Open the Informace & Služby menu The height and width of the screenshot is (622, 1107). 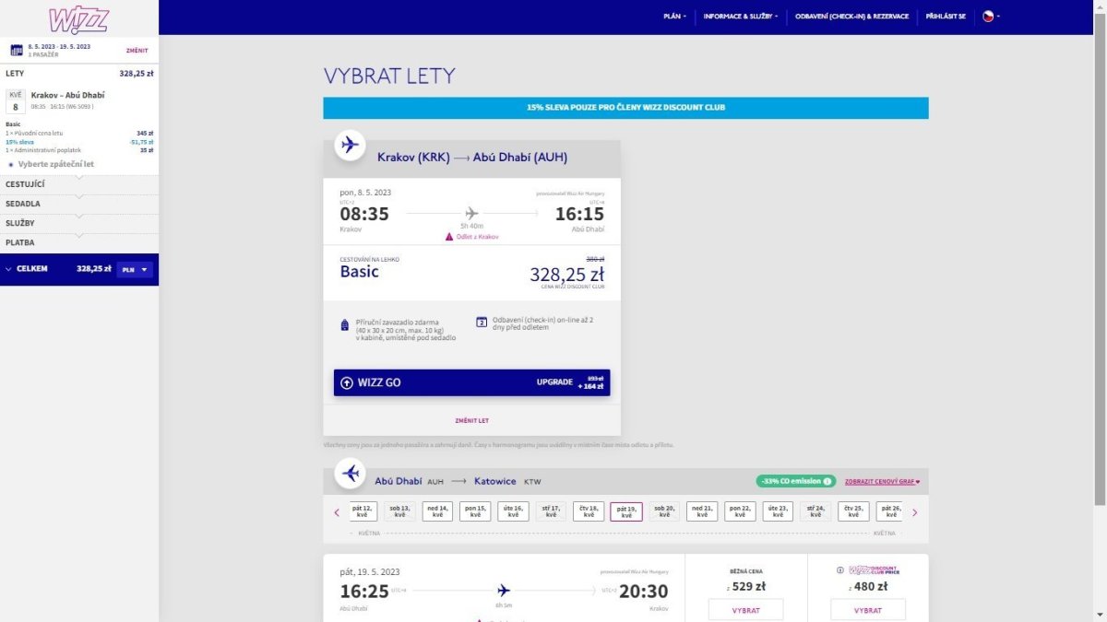[740, 16]
